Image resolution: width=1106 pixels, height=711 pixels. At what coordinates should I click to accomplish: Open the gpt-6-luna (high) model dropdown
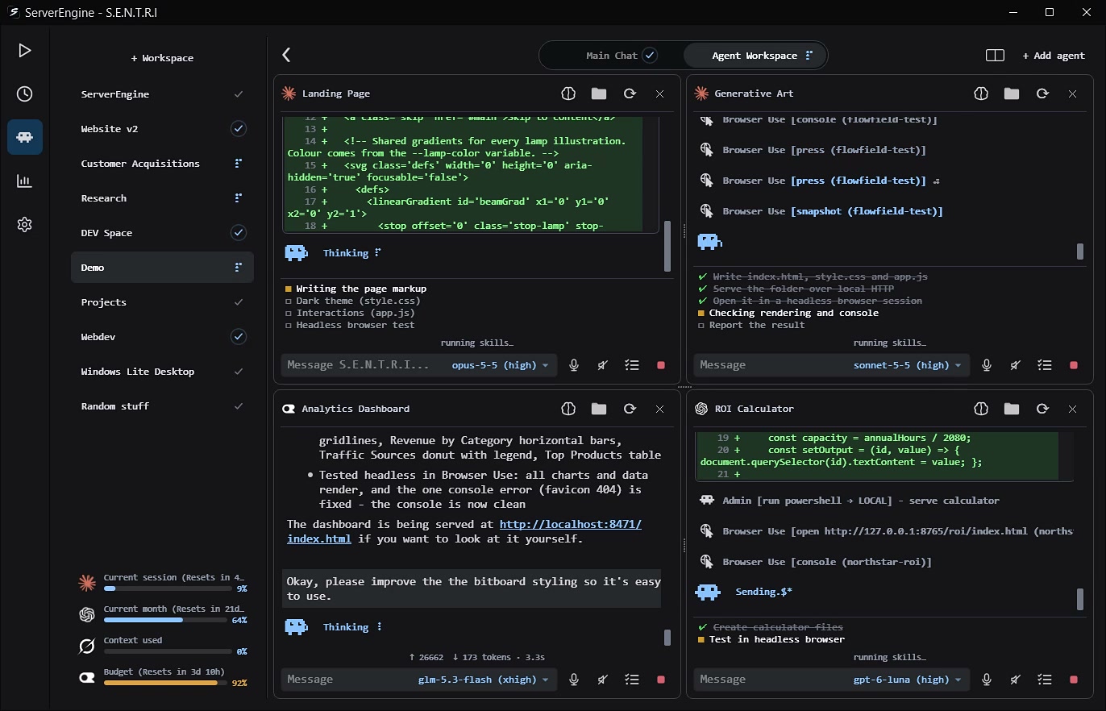tap(908, 680)
